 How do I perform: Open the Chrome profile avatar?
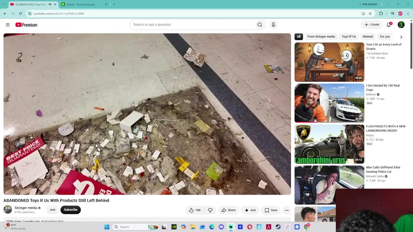click(x=400, y=14)
